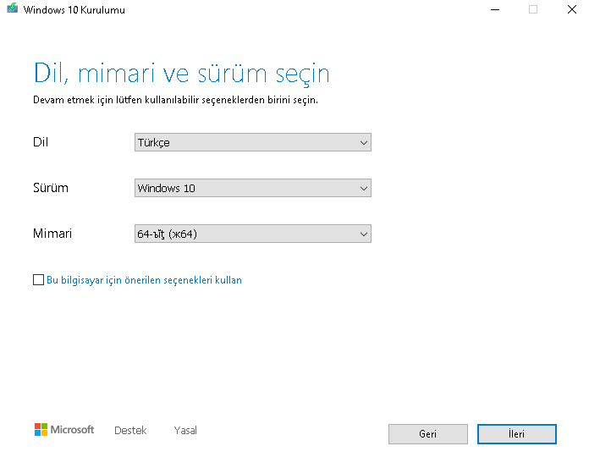The image size is (589, 457).
Task: Click the 'Devam etmek için lütfen' instruction text
Action: 175,100
